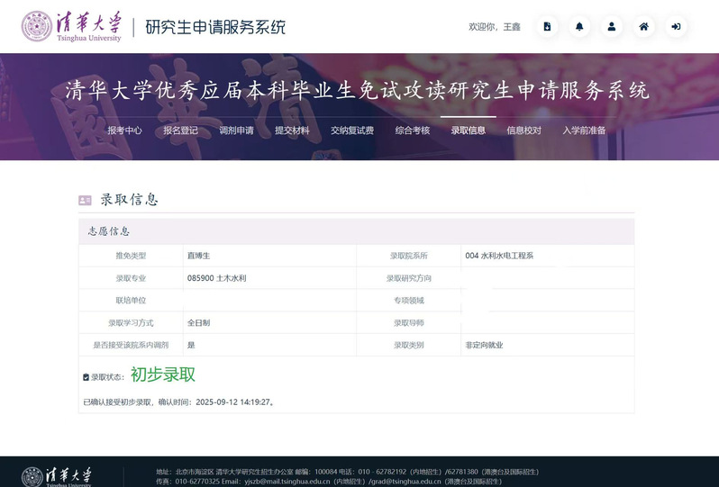Viewport: 719px width, 487px height.
Task: Click the confirmation time 2025-09-12 14:19:27 line
Action: tap(178, 402)
